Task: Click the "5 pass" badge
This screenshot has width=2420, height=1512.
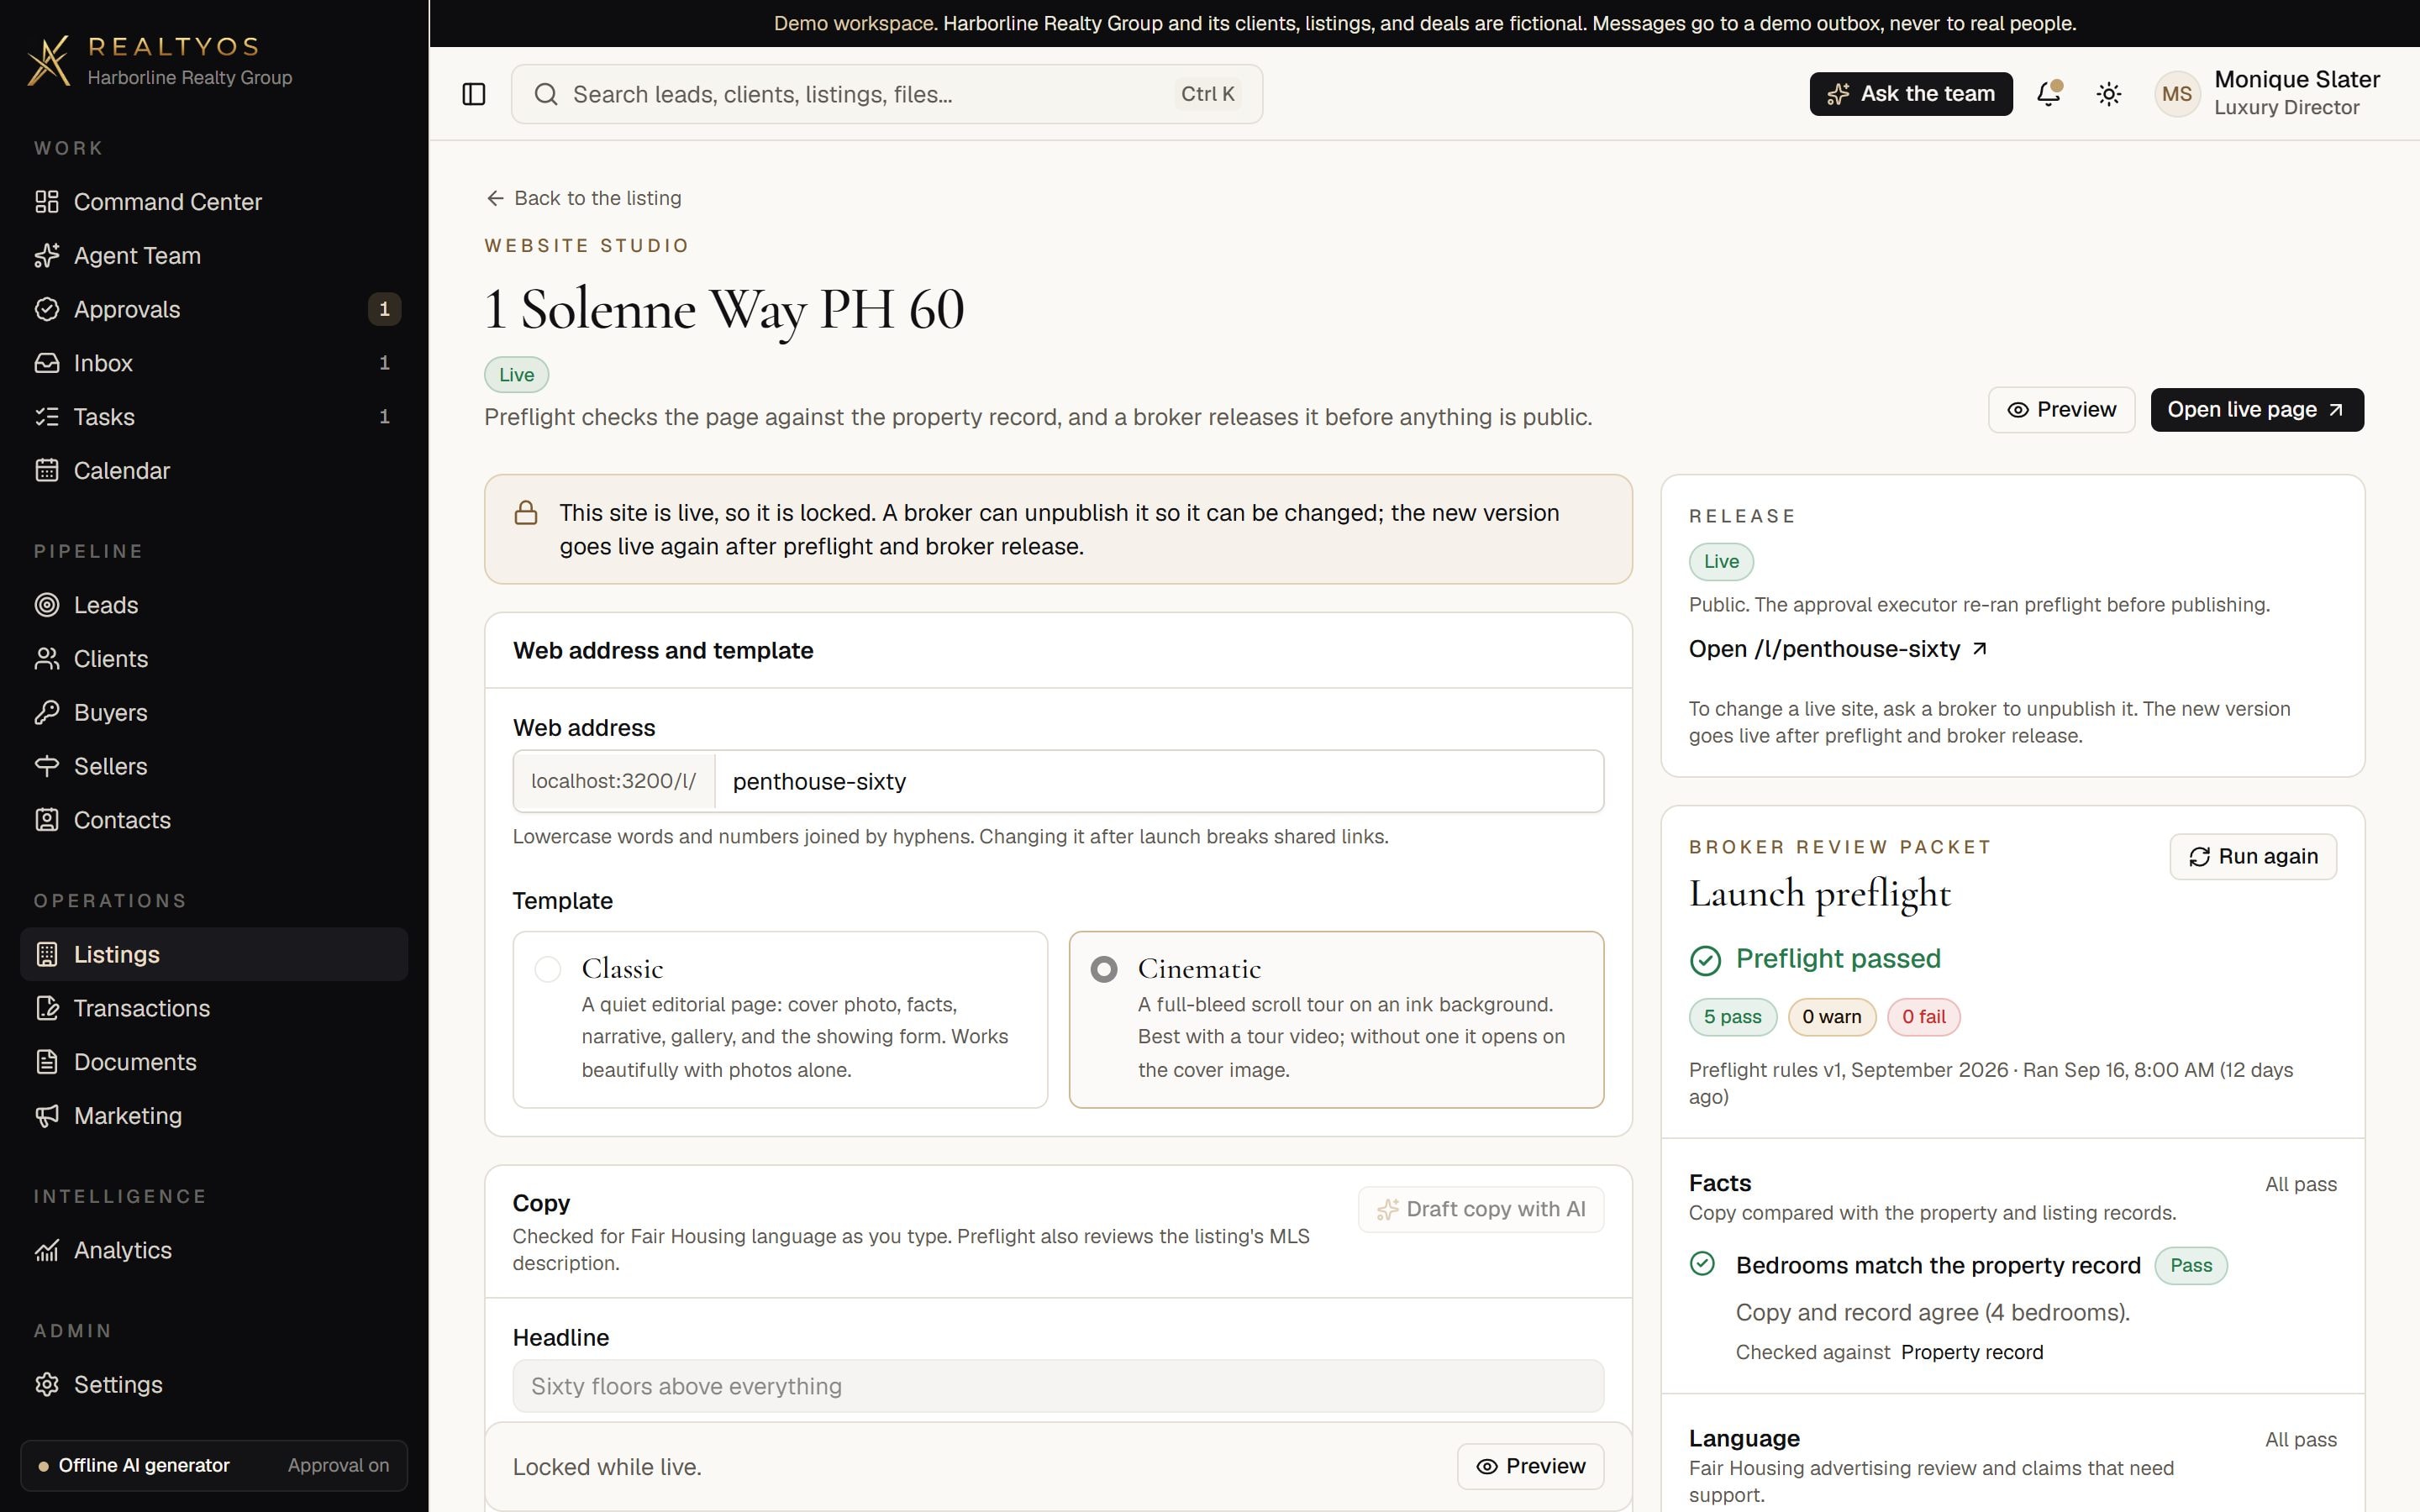Action: point(1733,1017)
